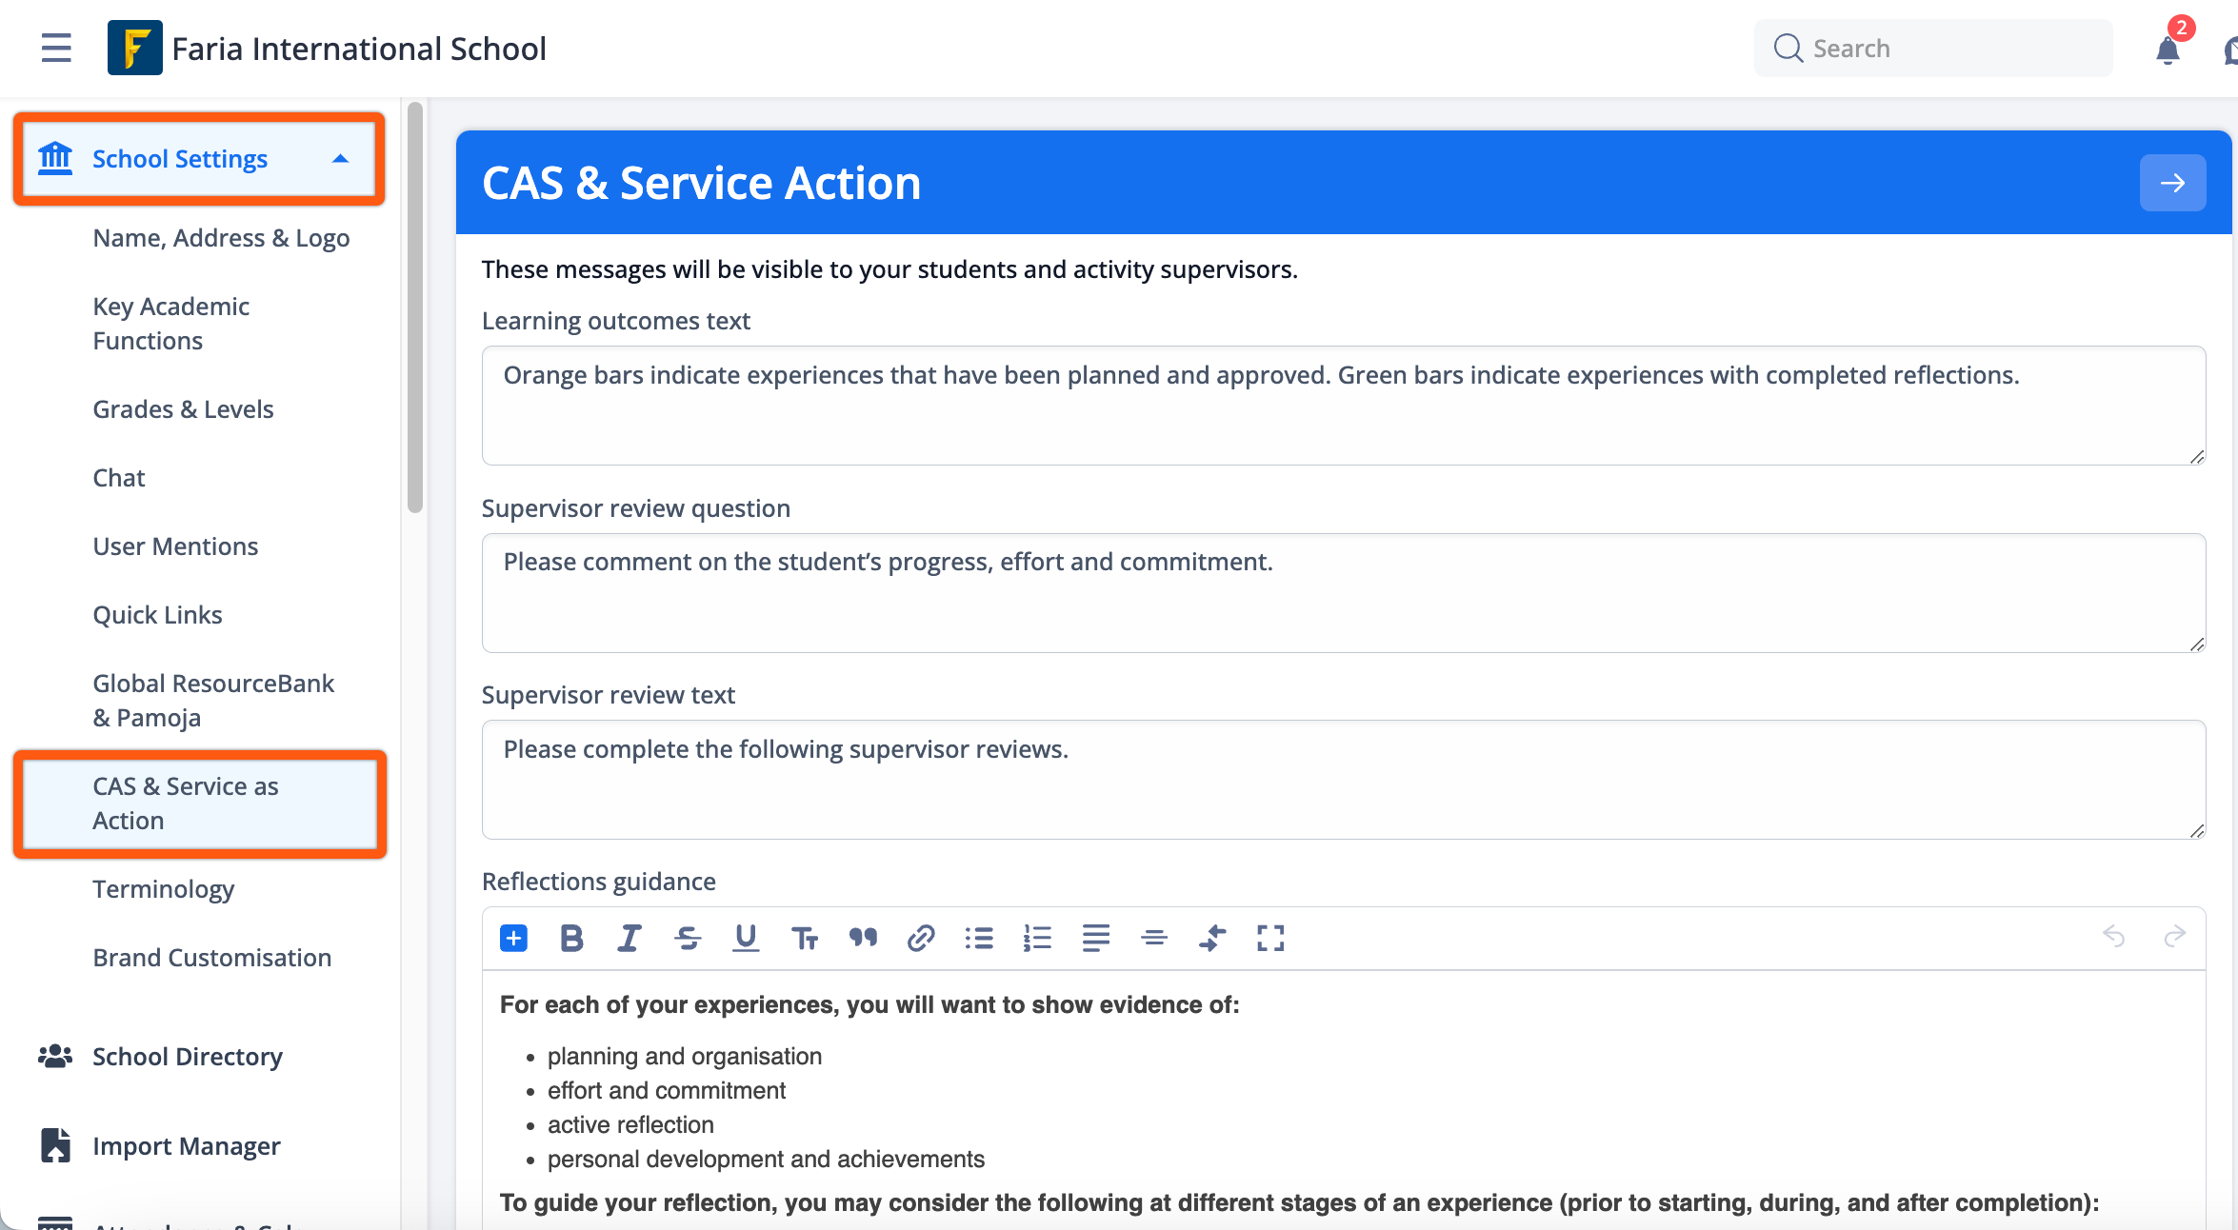2238x1230 pixels.
Task: Click the search magnifier icon
Action: (1788, 49)
